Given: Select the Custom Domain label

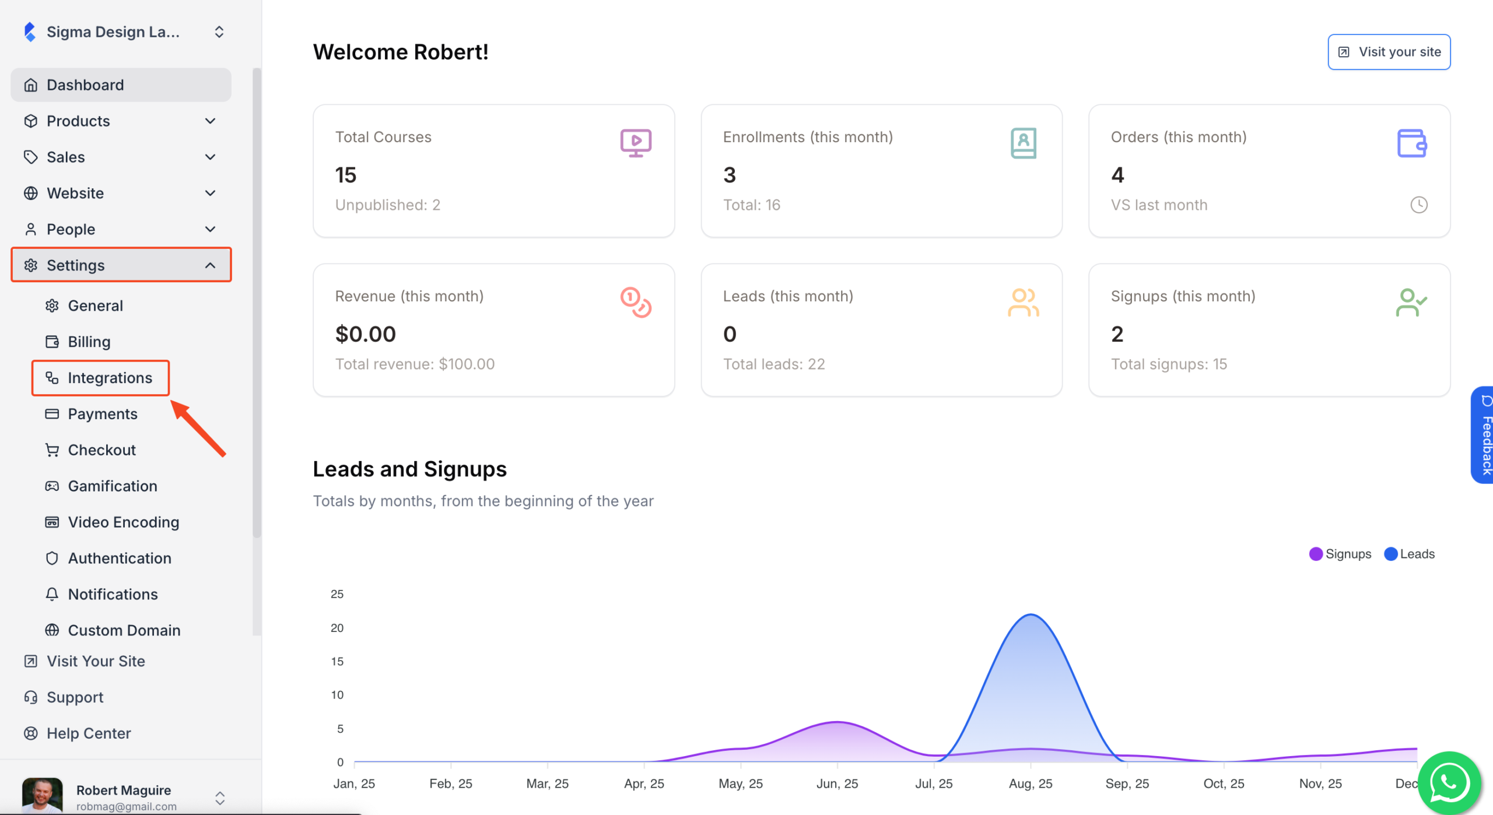Looking at the screenshot, I should point(124,631).
